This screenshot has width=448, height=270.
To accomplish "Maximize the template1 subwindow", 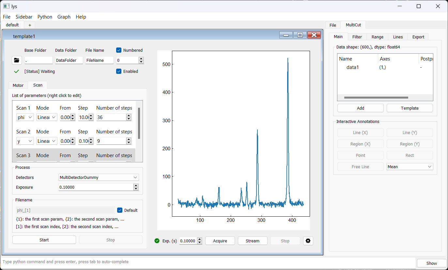I will tap(300, 35).
